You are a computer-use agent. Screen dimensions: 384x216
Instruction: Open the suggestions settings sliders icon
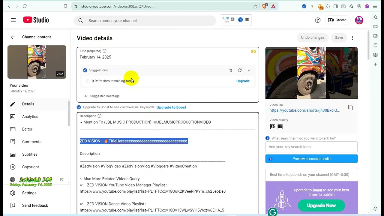coord(230,70)
